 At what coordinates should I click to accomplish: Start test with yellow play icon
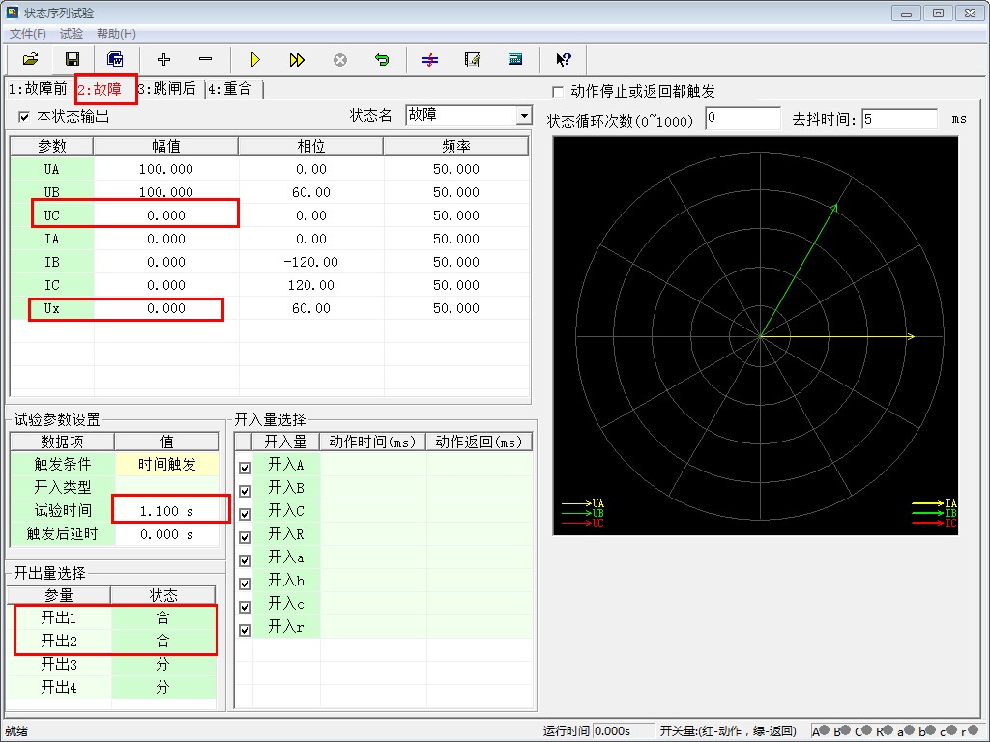tap(255, 59)
